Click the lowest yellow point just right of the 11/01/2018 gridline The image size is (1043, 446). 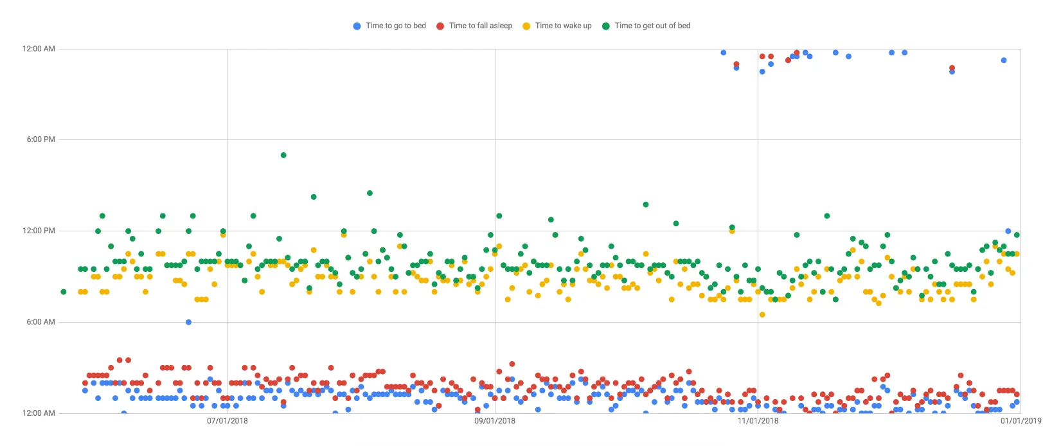[x=762, y=314]
